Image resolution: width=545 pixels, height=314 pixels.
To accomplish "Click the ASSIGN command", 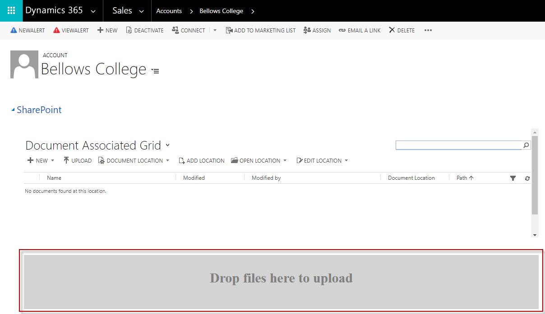I will [x=317, y=30].
